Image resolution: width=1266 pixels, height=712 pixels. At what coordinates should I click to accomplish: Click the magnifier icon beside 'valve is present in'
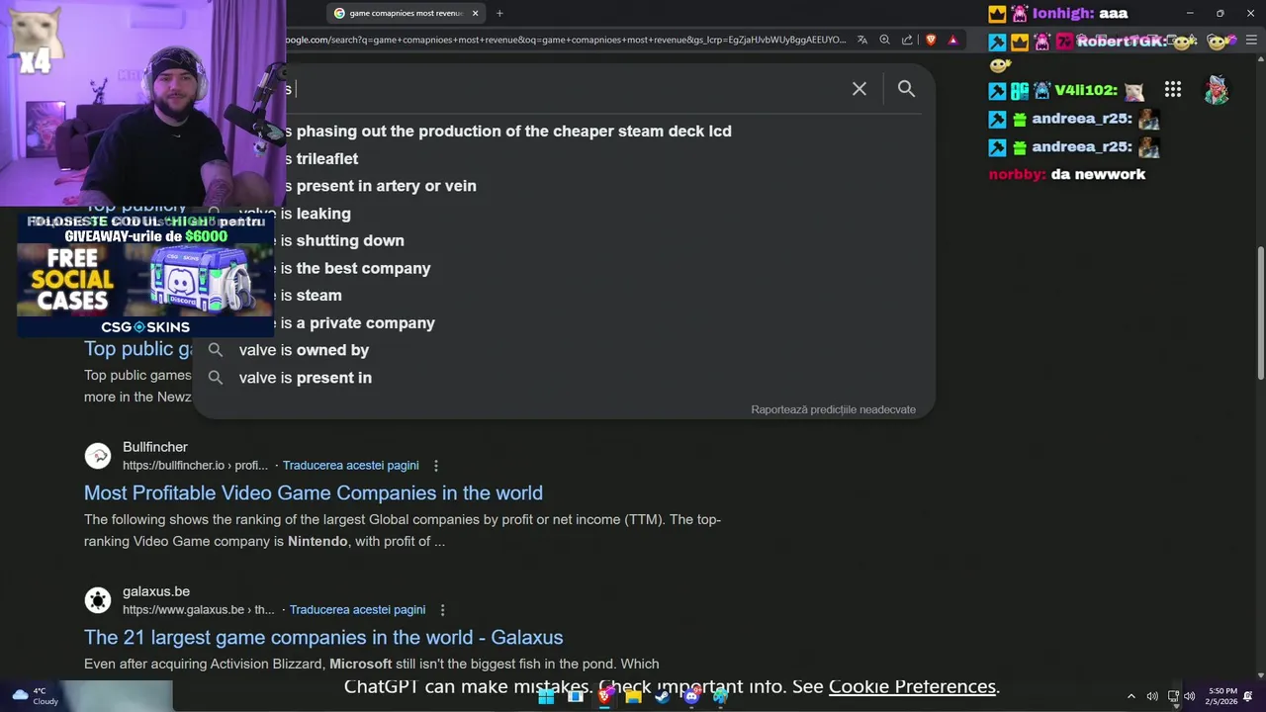tap(216, 378)
